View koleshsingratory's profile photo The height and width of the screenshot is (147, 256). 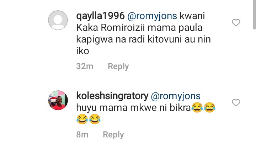pyautogui.click(x=58, y=100)
